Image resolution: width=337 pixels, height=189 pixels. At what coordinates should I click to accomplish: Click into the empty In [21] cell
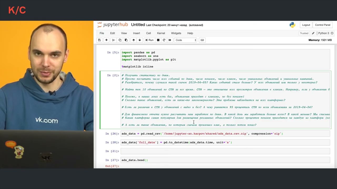225,151
